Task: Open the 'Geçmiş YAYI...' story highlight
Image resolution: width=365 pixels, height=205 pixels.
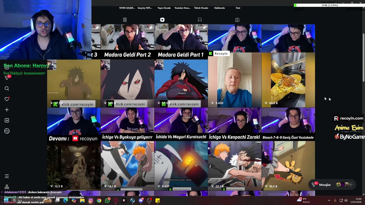Action: coord(145,8)
